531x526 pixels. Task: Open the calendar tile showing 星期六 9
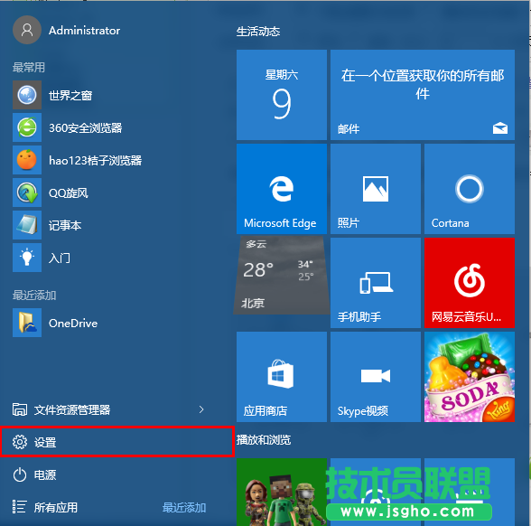[x=282, y=95]
